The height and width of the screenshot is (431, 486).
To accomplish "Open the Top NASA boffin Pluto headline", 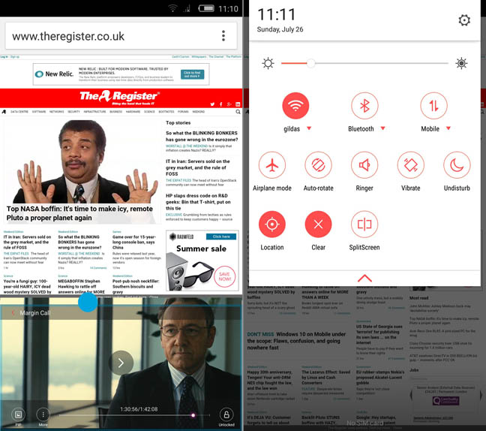I will [x=79, y=213].
